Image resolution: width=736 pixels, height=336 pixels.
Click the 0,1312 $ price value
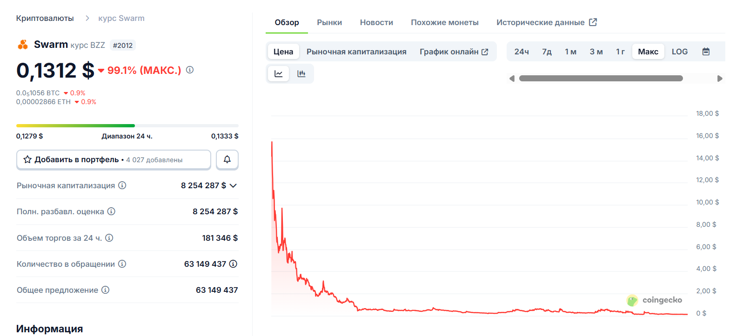coord(55,70)
